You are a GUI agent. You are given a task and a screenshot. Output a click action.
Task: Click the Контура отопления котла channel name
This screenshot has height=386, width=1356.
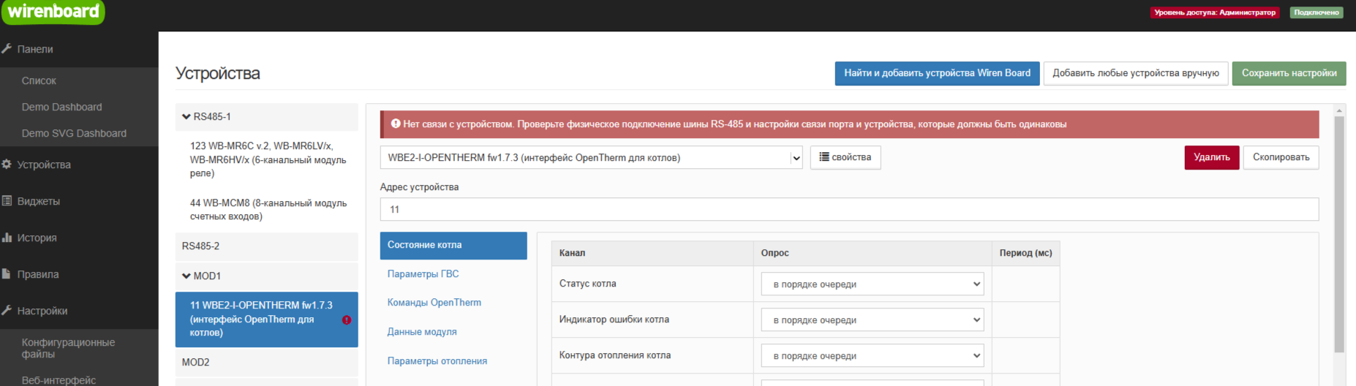614,355
